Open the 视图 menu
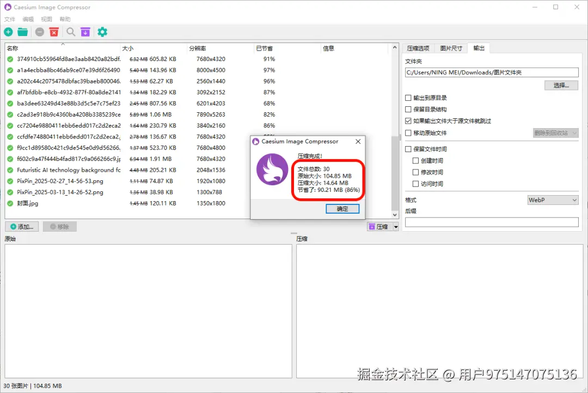This screenshot has width=588, height=393. point(46,19)
